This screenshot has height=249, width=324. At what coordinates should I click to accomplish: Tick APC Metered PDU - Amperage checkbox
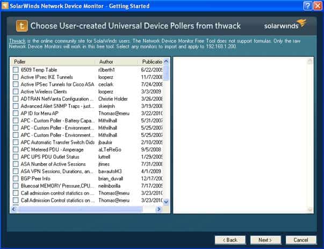point(16,149)
